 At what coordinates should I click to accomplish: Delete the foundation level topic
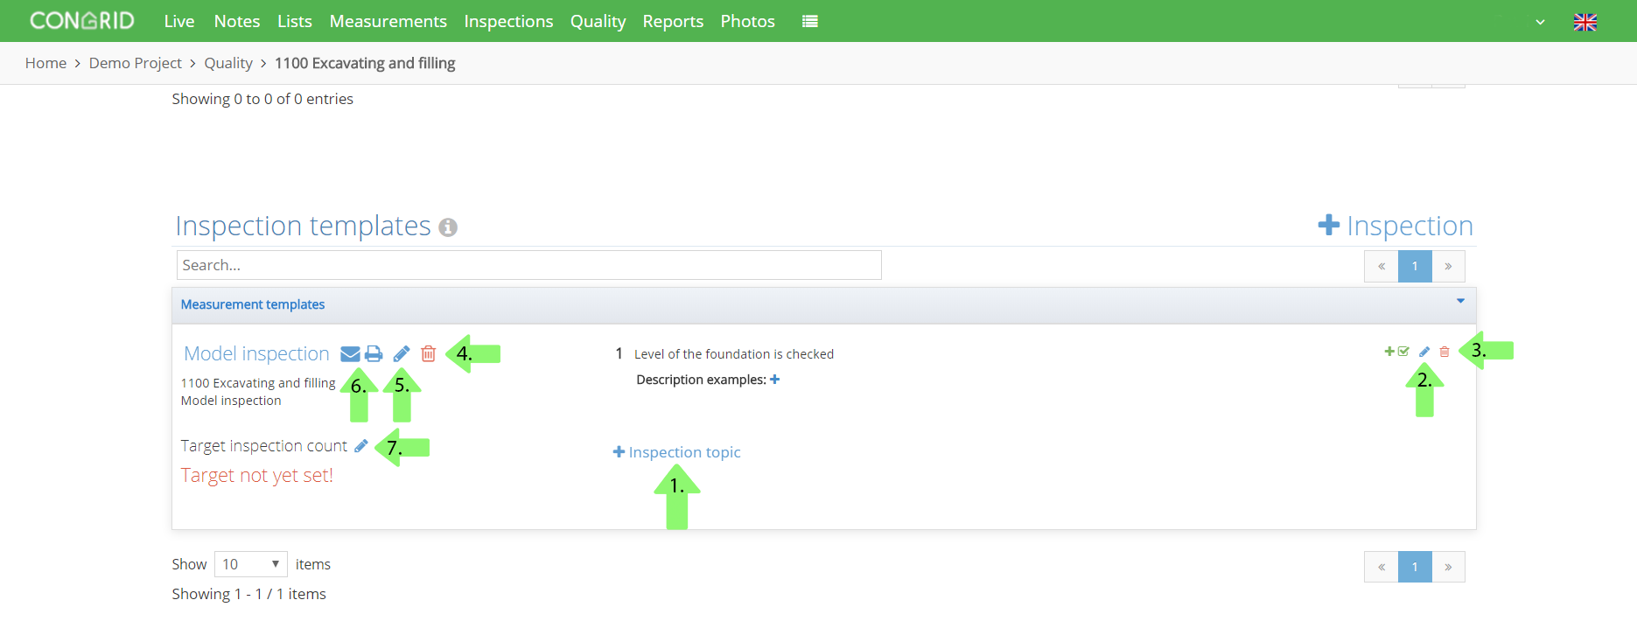click(1445, 352)
